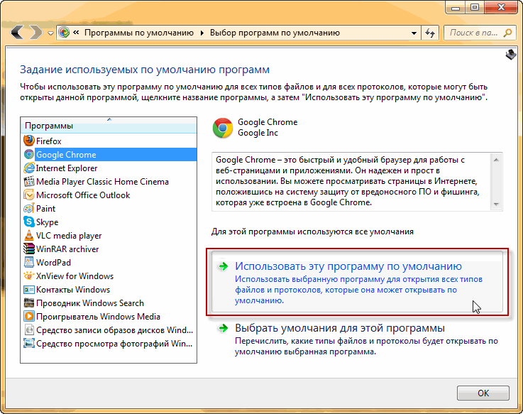
Task: Select Средство просмотра фотографий row
Action: (x=109, y=344)
